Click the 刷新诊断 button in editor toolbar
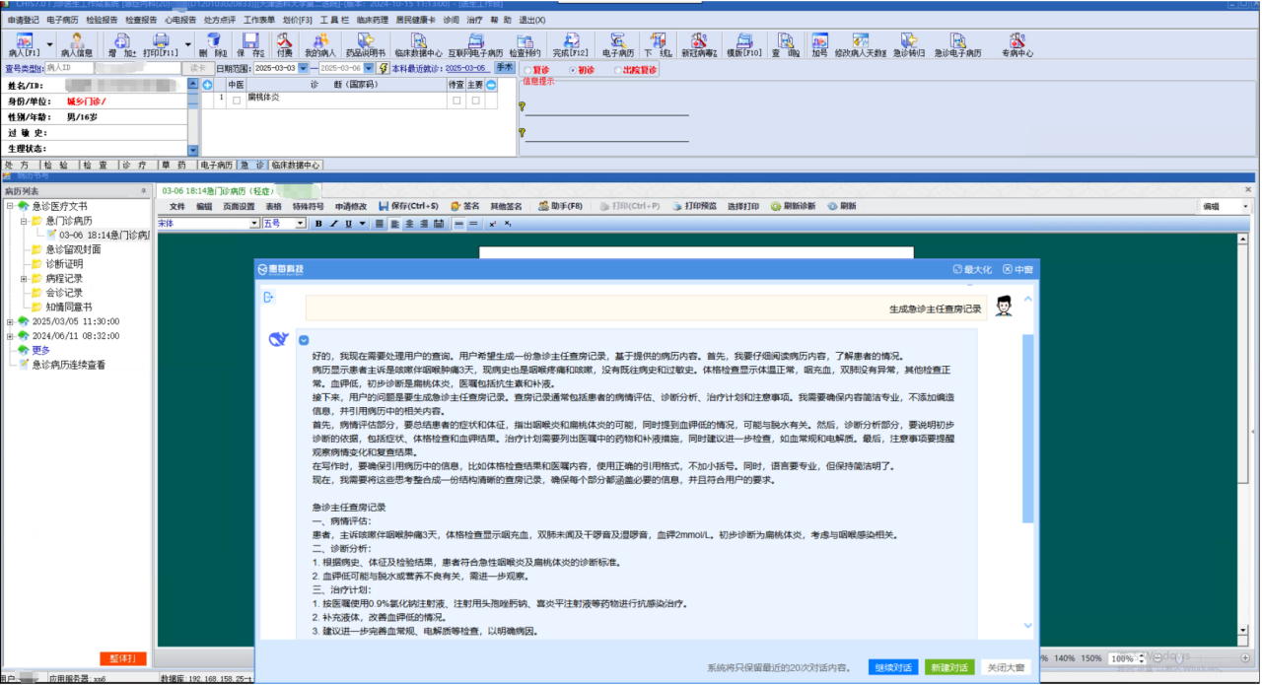1262x685 pixels. [x=793, y=206]
